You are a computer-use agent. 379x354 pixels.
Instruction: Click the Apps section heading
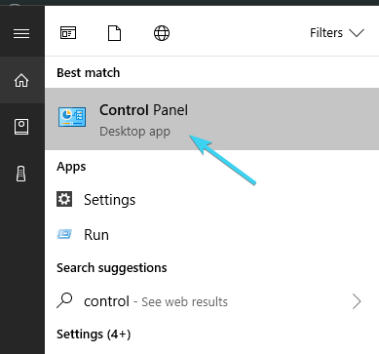pos(71,167)
